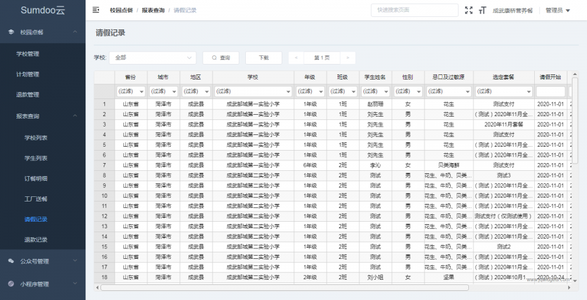Click the 成武康桥营养餐 organization name

(x=513, y=10)
